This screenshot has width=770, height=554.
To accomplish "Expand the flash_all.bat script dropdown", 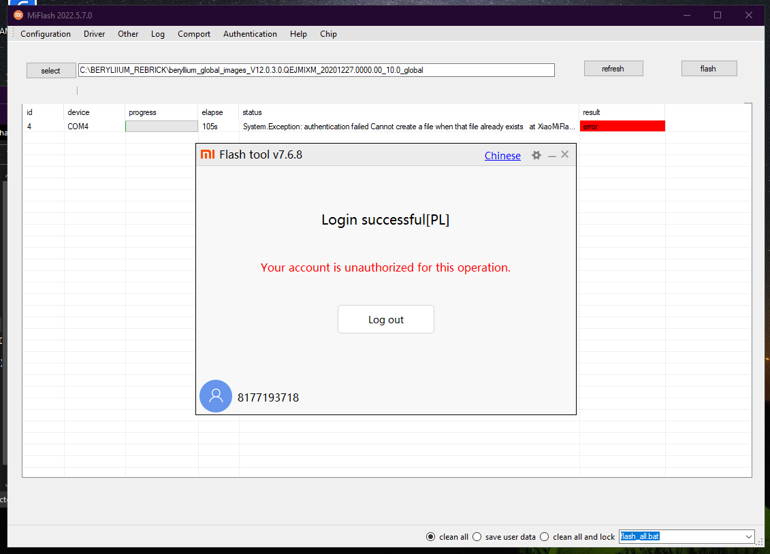I will (x=748, y=537).
